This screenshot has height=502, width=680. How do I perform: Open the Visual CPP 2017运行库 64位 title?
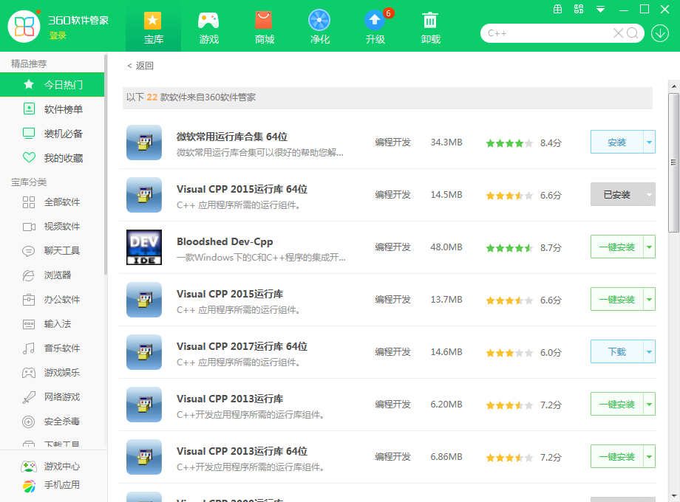click(242, 346)
